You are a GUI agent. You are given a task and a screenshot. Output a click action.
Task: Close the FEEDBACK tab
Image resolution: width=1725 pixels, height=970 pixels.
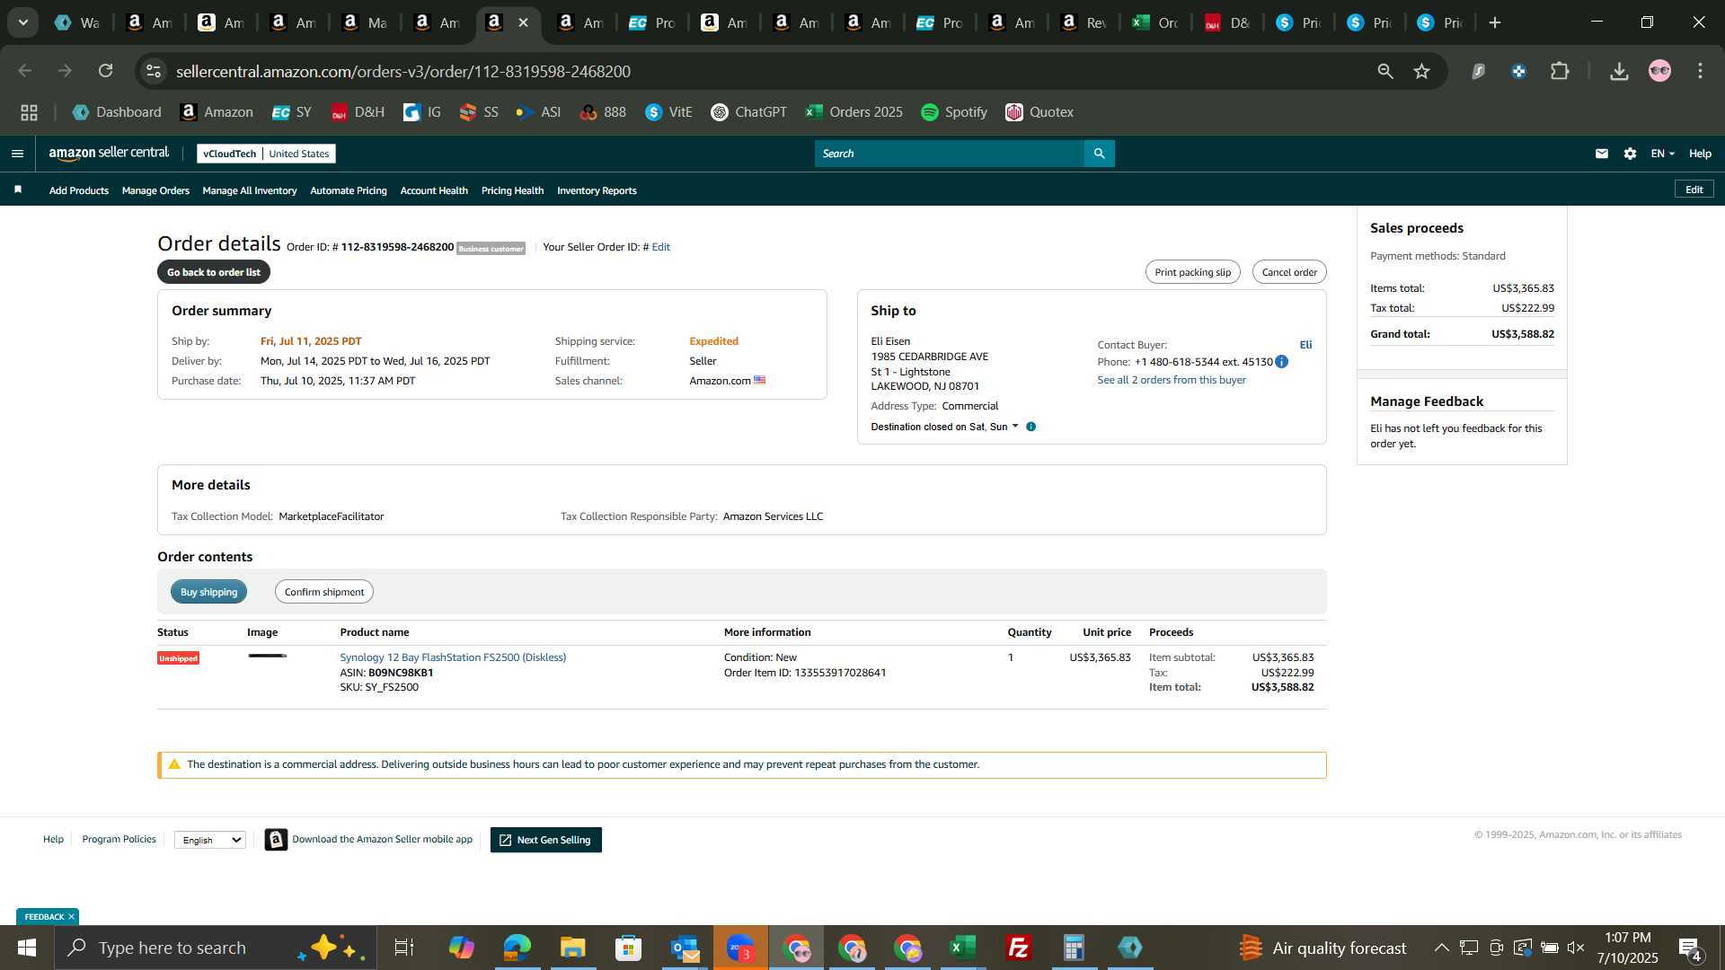pos(71,916)
